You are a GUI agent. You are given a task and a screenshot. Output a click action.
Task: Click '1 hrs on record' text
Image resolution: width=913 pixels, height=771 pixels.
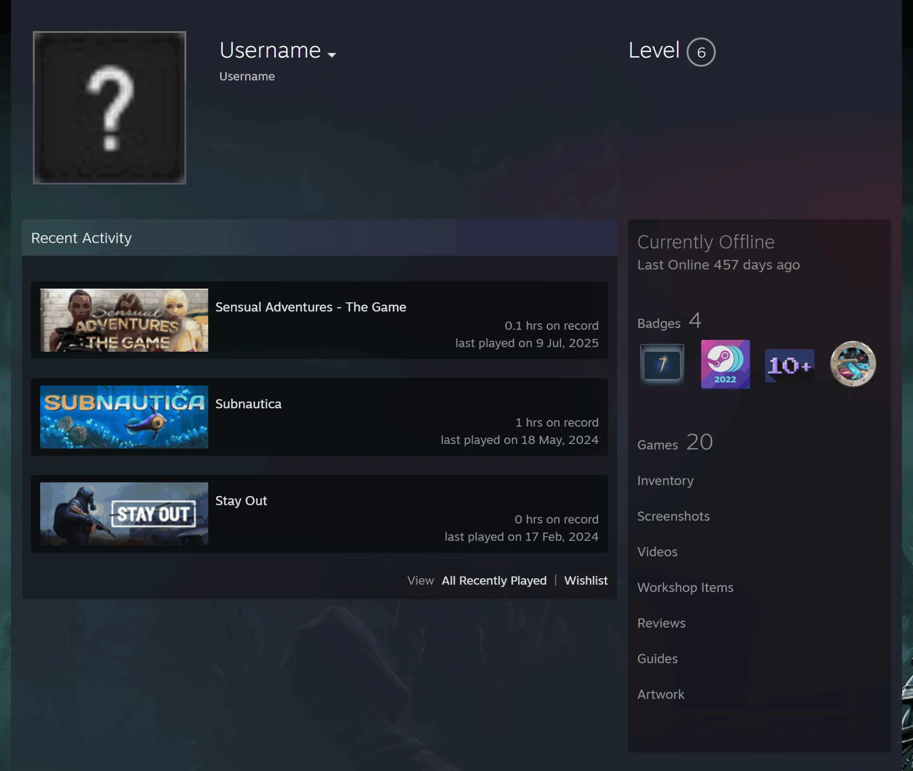(557, 423)
